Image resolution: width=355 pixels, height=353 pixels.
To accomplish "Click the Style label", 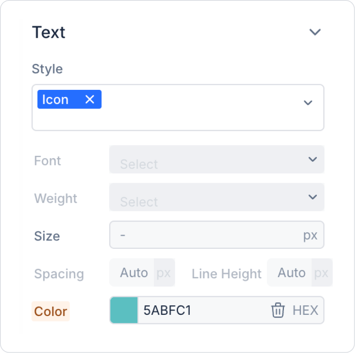I will pos(47,69).
